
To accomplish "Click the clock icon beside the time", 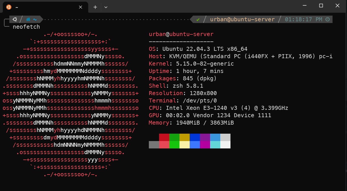I will click(x=327, y=19).
